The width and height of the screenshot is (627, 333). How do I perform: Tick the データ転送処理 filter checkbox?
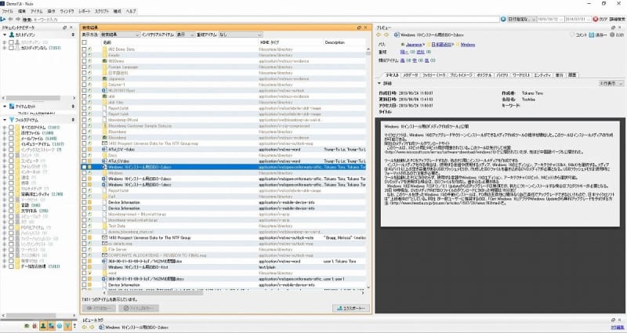11,266
